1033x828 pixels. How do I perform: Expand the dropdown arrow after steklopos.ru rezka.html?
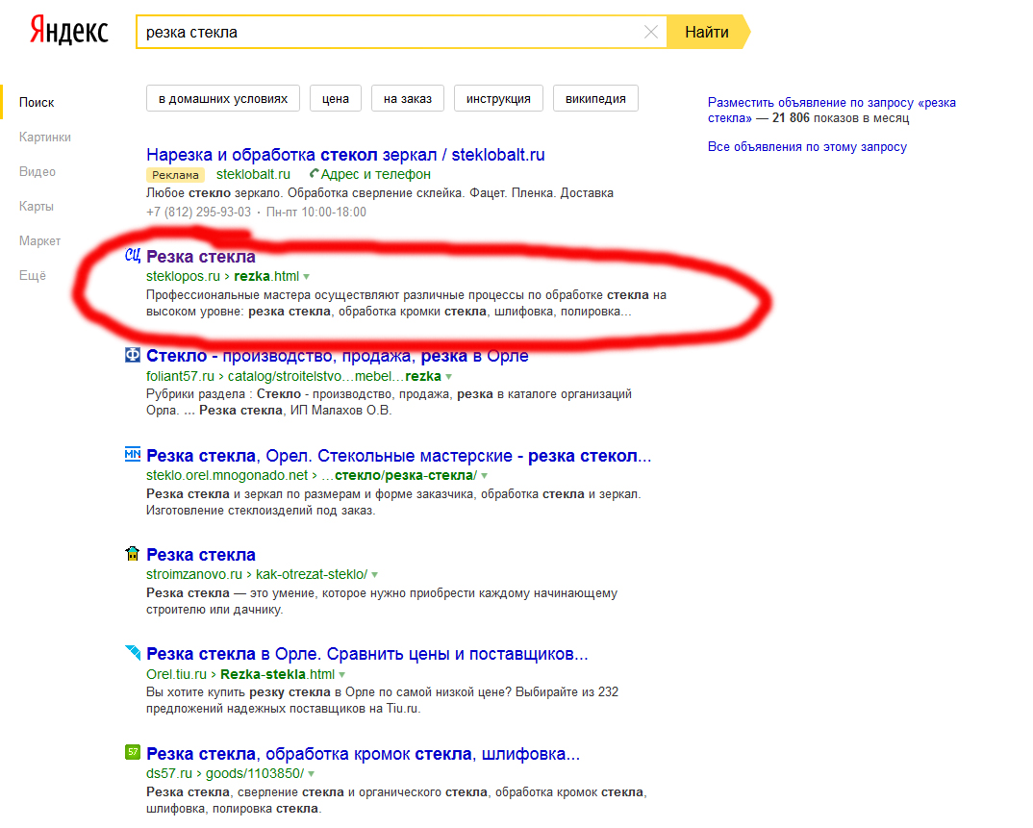[x=307, y=277]
